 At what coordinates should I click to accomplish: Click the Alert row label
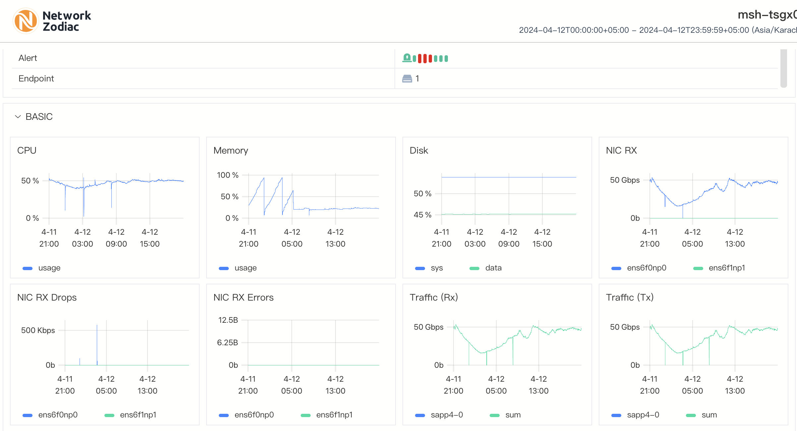(x=28, y=58)
